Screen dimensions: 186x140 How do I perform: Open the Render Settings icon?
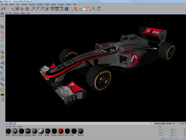(61, 9)
